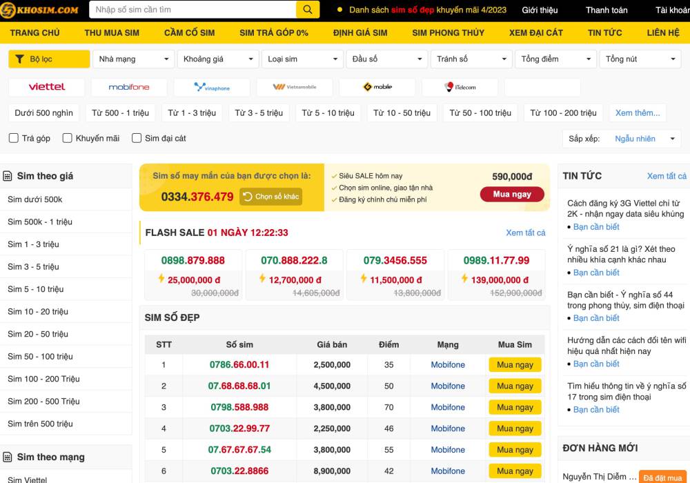Open ĐỊNH GIÁ SIM menu item

tap(360, 32)
